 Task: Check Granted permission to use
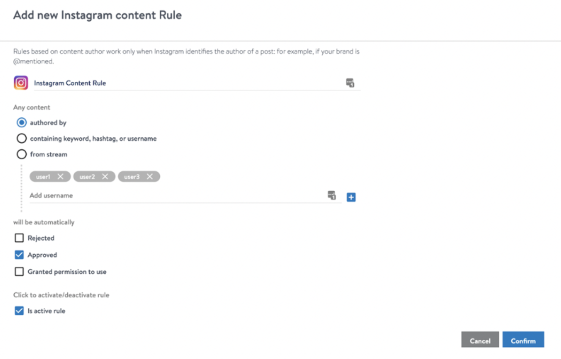point(19,271)
